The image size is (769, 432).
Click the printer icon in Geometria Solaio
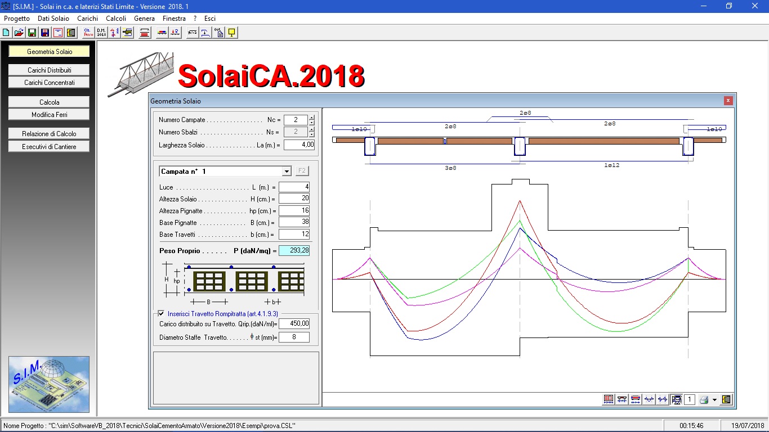click(x=704, y=399)
